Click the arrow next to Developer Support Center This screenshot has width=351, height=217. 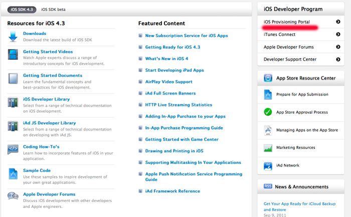[338, 59]
